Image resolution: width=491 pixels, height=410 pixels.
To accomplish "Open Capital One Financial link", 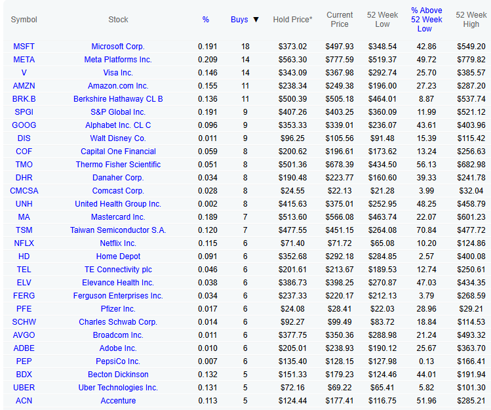I will (118, 152).
